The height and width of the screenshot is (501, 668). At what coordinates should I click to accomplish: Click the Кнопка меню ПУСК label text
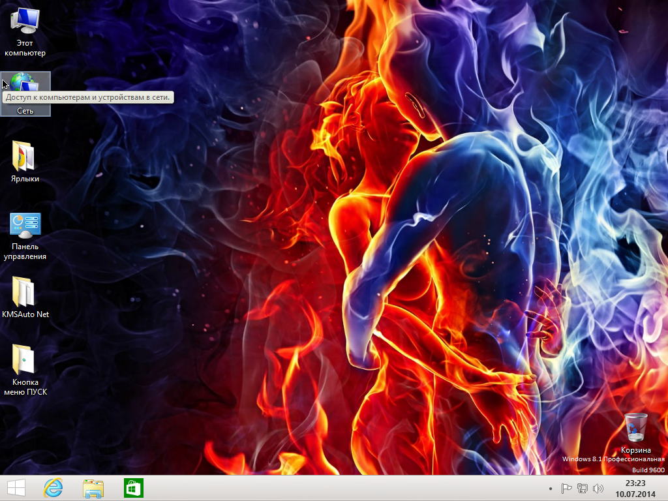(25, 387)
